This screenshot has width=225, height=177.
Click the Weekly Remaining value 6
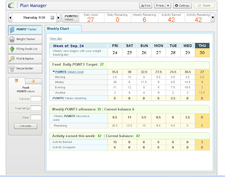(x=144, y=20)
